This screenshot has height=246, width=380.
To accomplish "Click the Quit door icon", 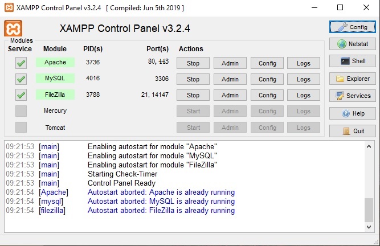I will pos(346,131).
